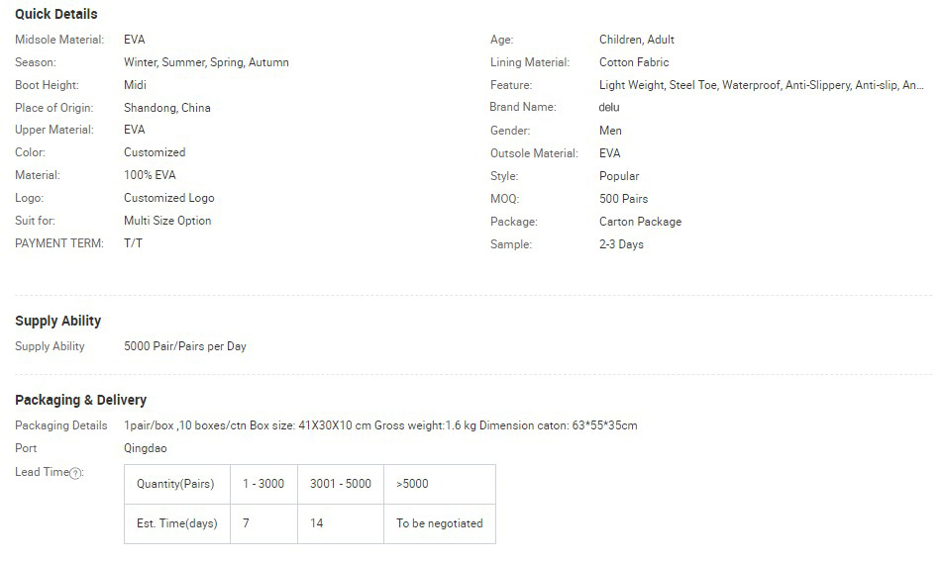Image resolution: width=944 pixels, height=563 pixels.
Task: Click the brand name value 'delu'
Action: 609,107
